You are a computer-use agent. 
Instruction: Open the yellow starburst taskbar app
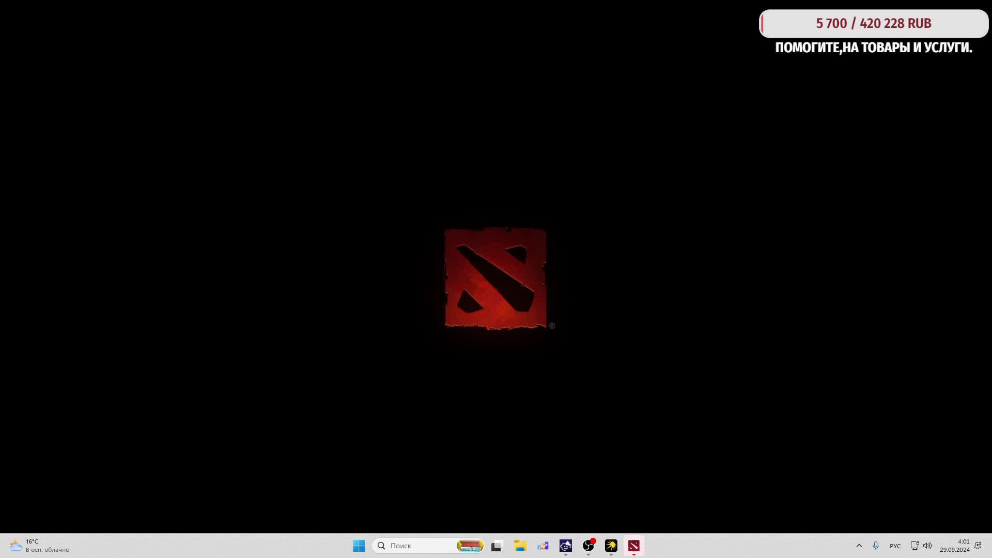611,546
